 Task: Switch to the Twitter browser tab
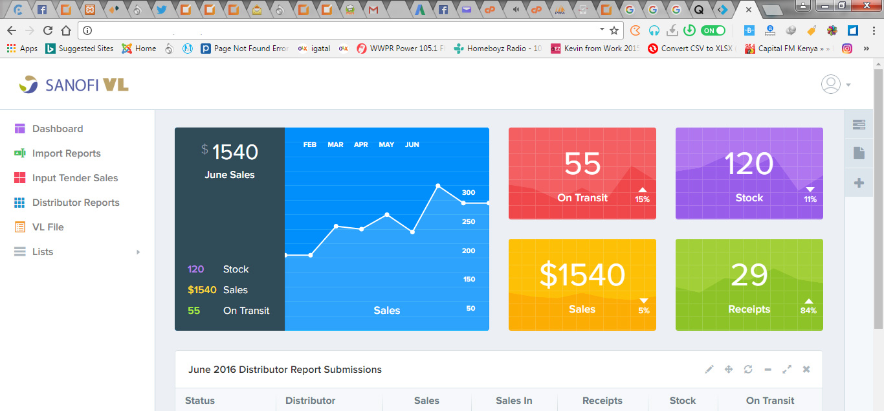coord(161,10)
